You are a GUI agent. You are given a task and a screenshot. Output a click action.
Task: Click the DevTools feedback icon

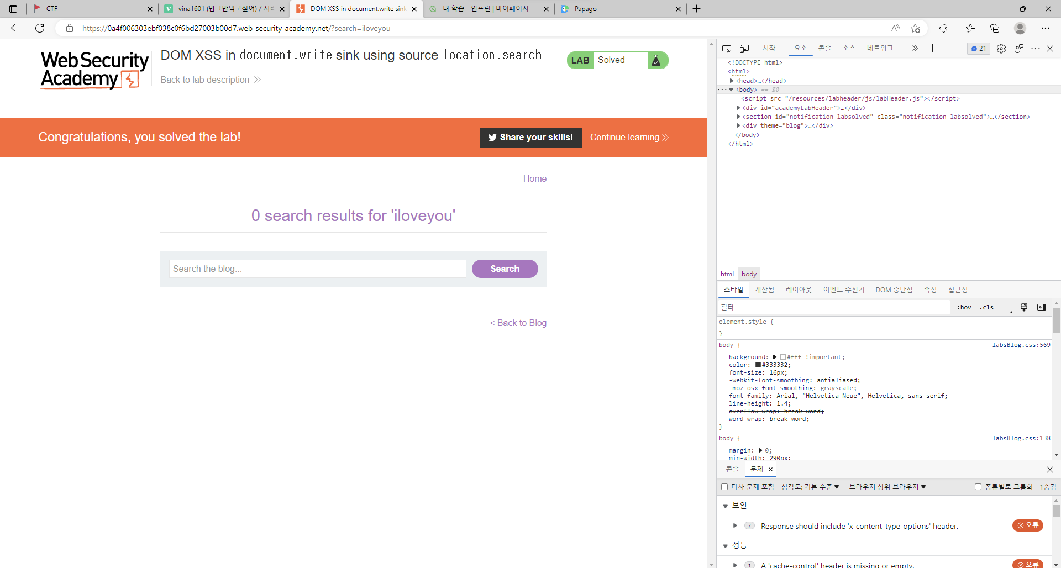(x=1018, y=49)
